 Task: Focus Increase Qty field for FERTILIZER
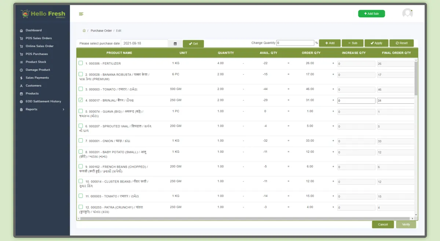click(x=356, y=64)
